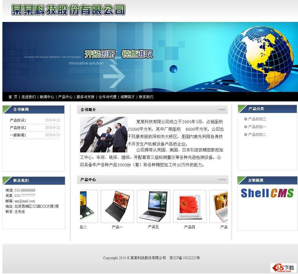Click MORE link in 产品中心 header
The height and width of the screenshot is (274, 298).
pyautogui.click(x=221, y=180)
